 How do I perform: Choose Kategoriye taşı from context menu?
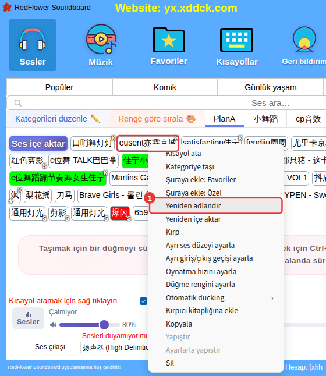[x=190, y=166]
